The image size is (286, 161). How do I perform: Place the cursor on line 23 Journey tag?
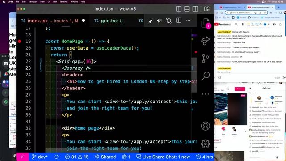(x=76, y=68)
